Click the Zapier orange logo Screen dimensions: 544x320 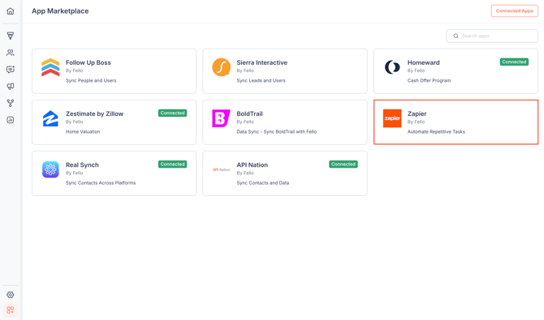392,118
